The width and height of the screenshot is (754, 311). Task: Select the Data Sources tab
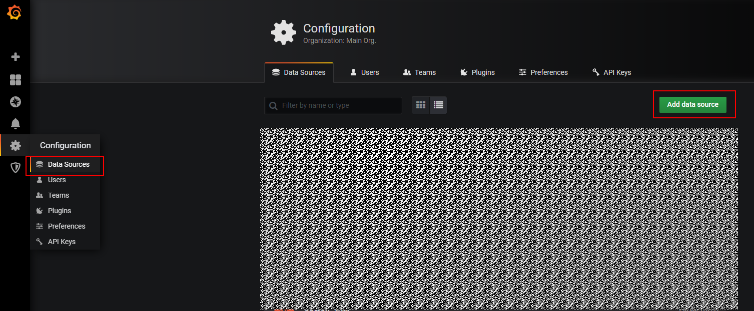pos(299,72)
